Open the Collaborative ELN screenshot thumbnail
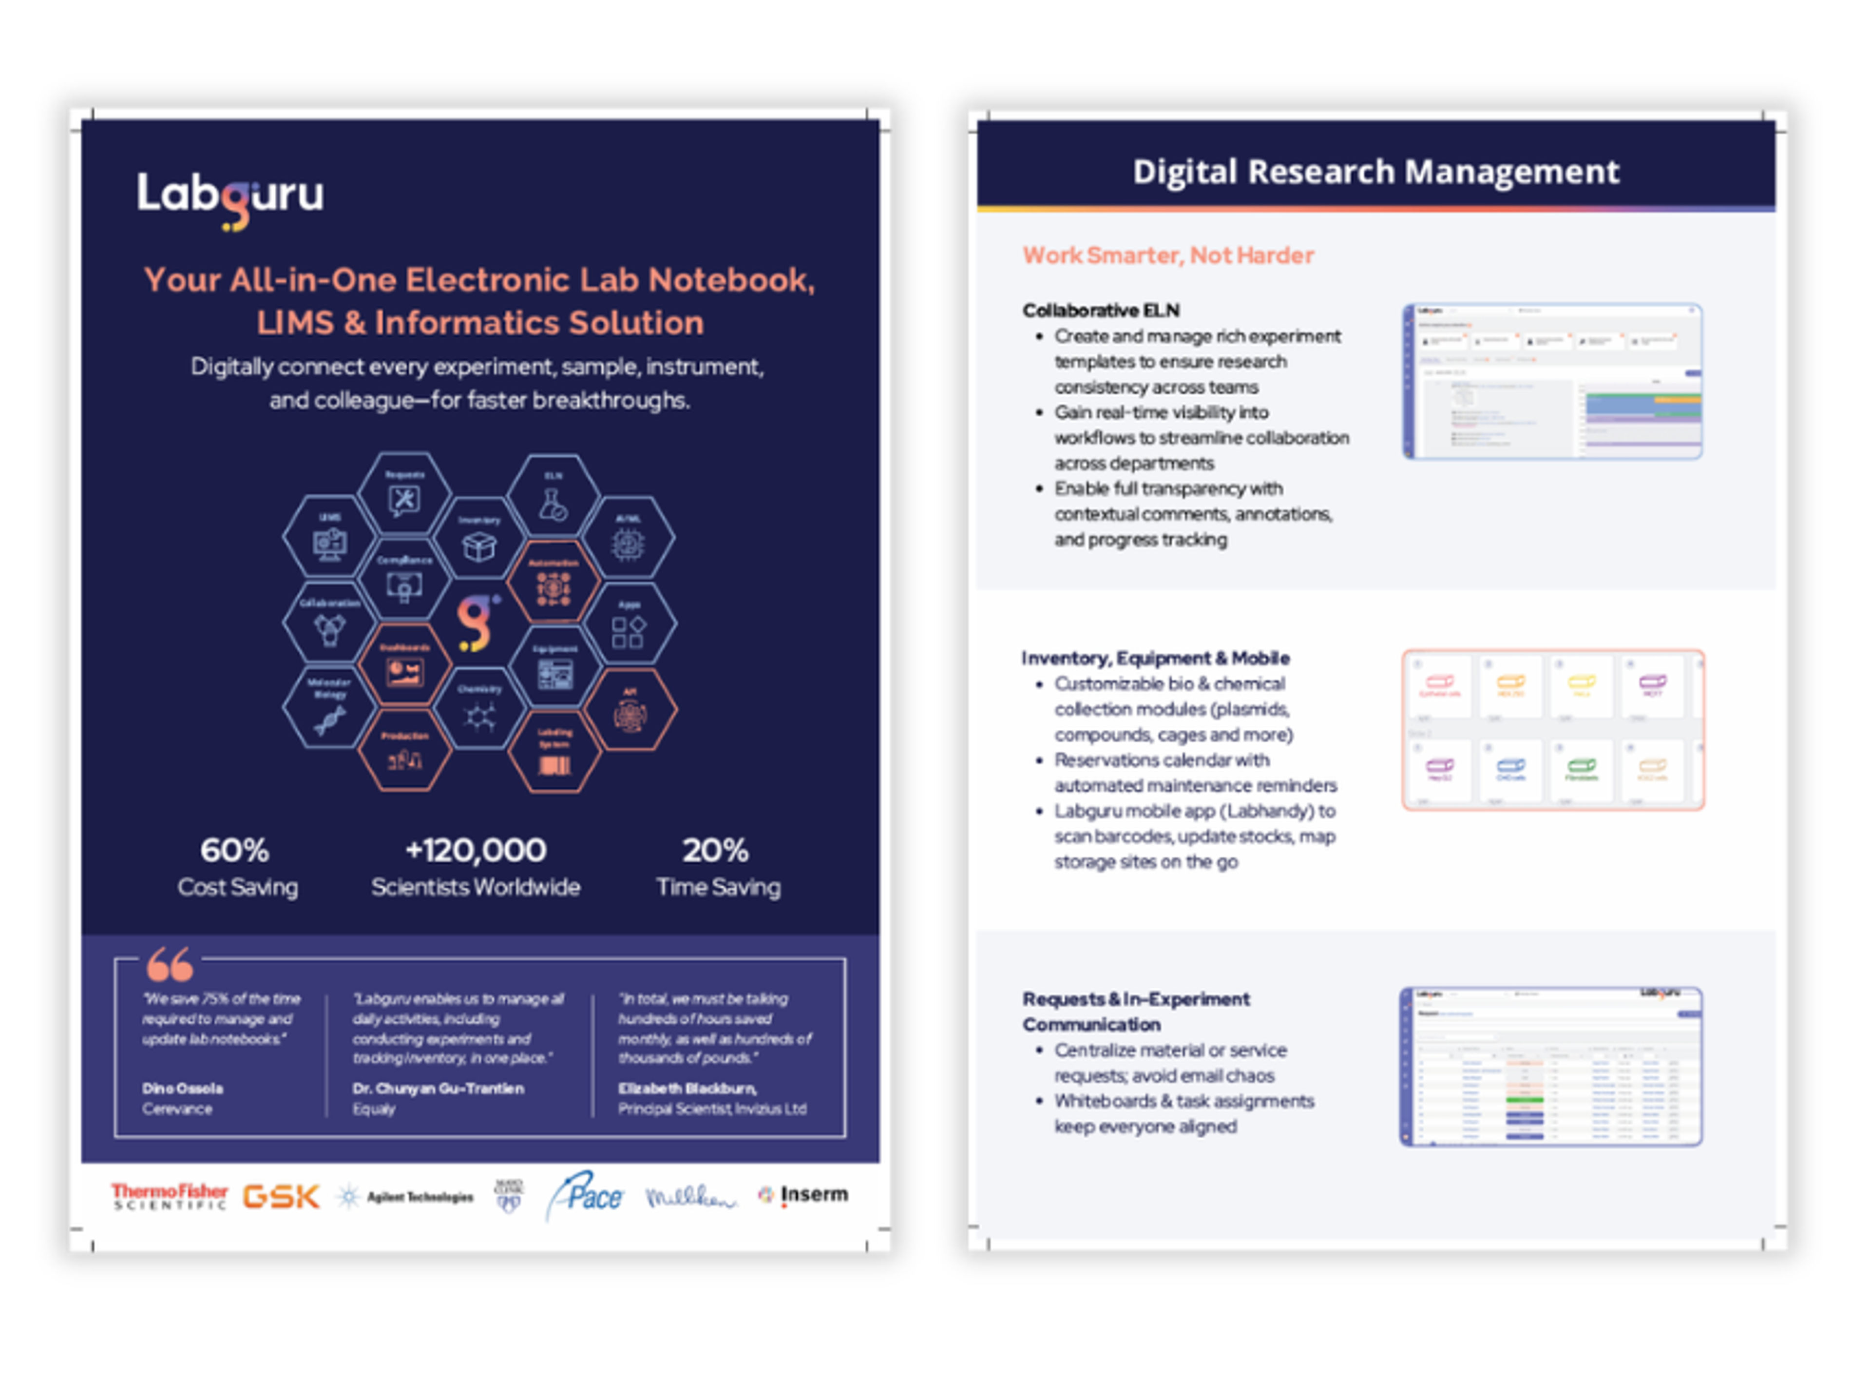 tap(1553, 382)
